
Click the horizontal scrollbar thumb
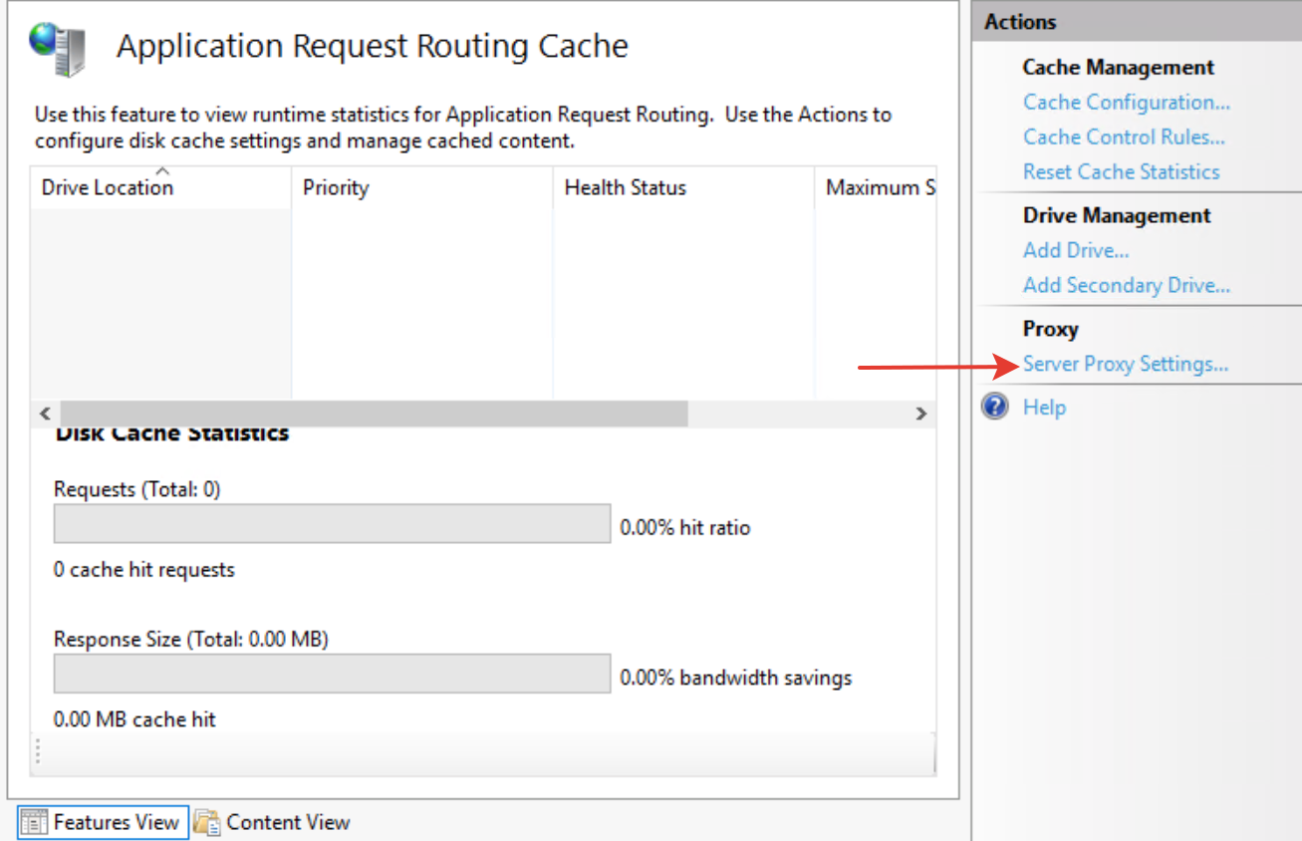point(374,414)
